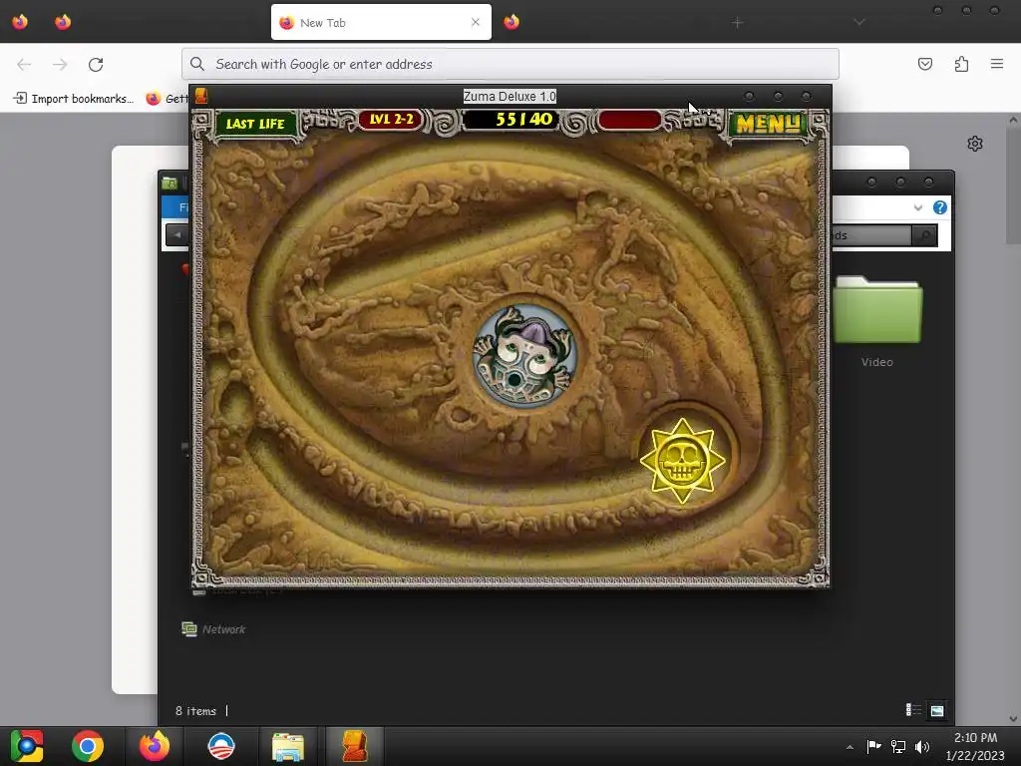Switch to the first pinned Firefox tab
The width and height of the screenshot is (1021, 766).
[x=20, y=22]
